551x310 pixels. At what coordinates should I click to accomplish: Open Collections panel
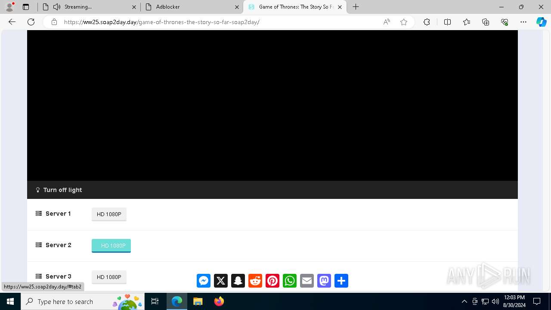point(486,22)
